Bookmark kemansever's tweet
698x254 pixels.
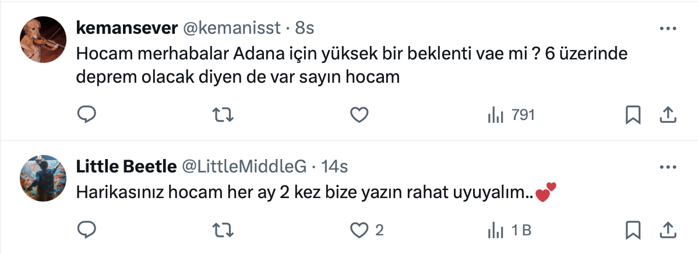633,115
